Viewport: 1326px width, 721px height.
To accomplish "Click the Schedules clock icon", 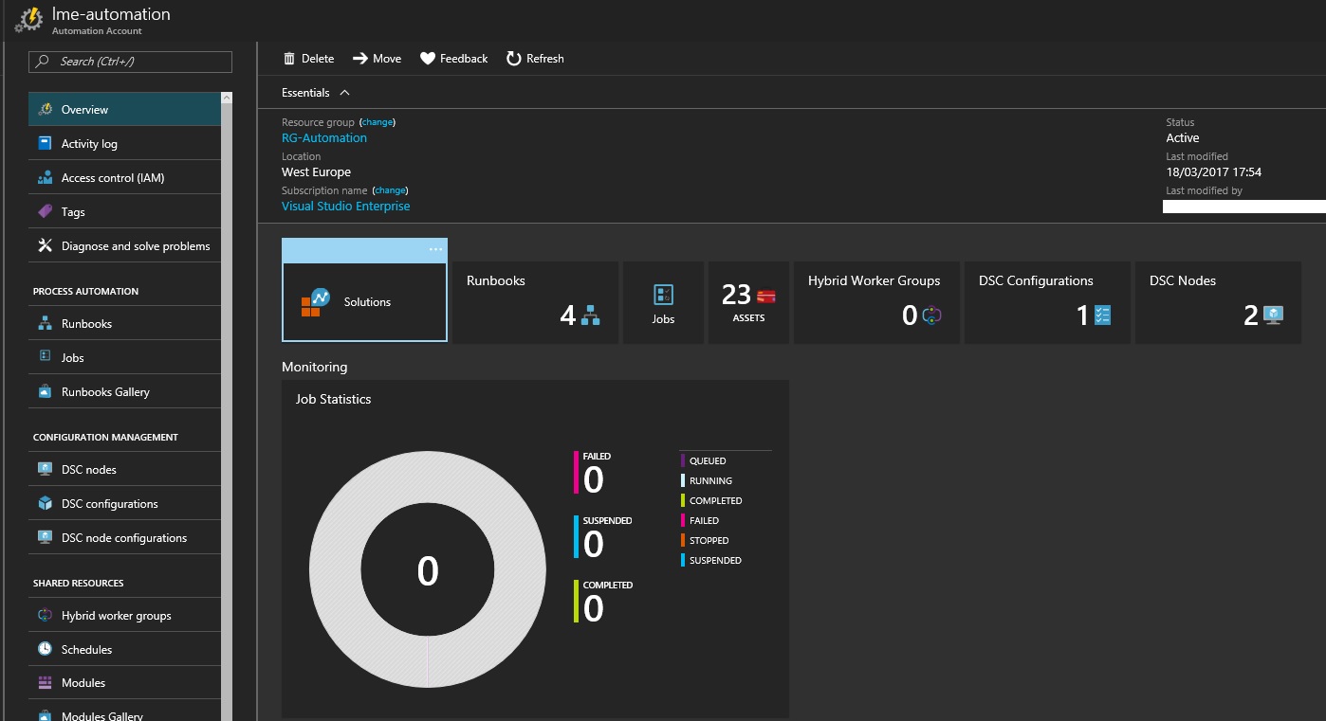I will 45,649.
